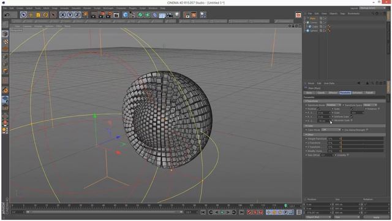Image resolution: width=392 pixels, height=221 pixels.
Task: Click Render to Picture Viewer icon
Action: click(101, 15)
